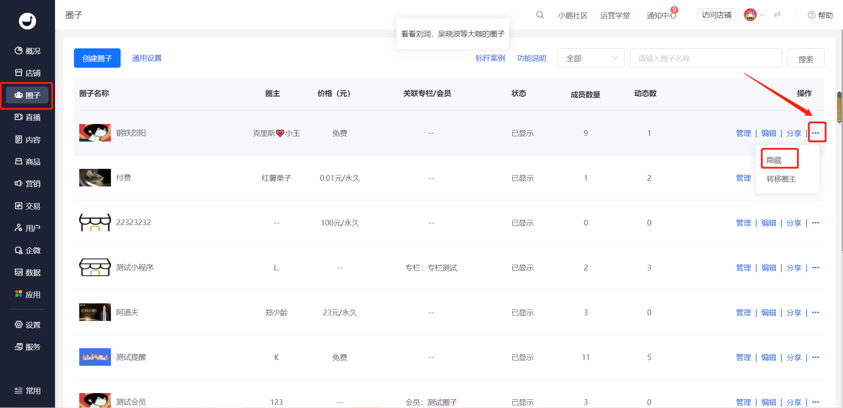
Task: Click 管理 for 22323232
Action: click(x=744, y=223)
